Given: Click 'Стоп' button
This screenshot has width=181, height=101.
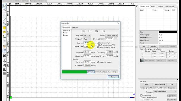Looking at the screenshot, I should pos(172,84).
